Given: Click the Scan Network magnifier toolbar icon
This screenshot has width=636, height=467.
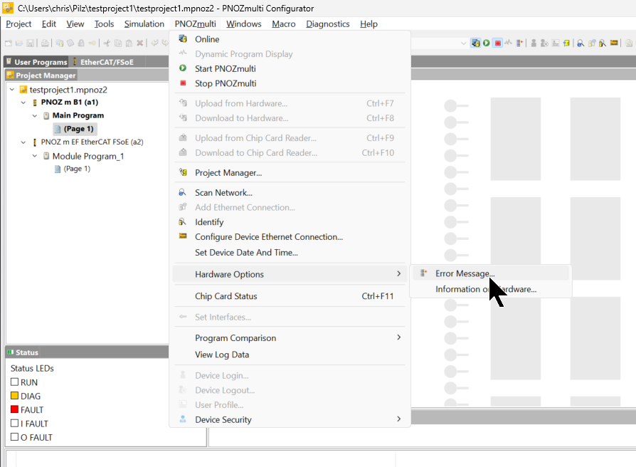Looking at the screenshot, I should 581,43.
